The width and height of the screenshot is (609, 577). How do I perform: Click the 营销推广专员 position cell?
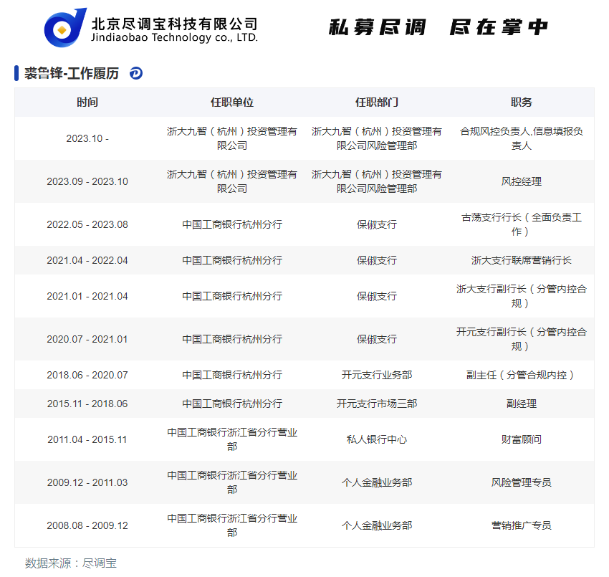point(521,525)
